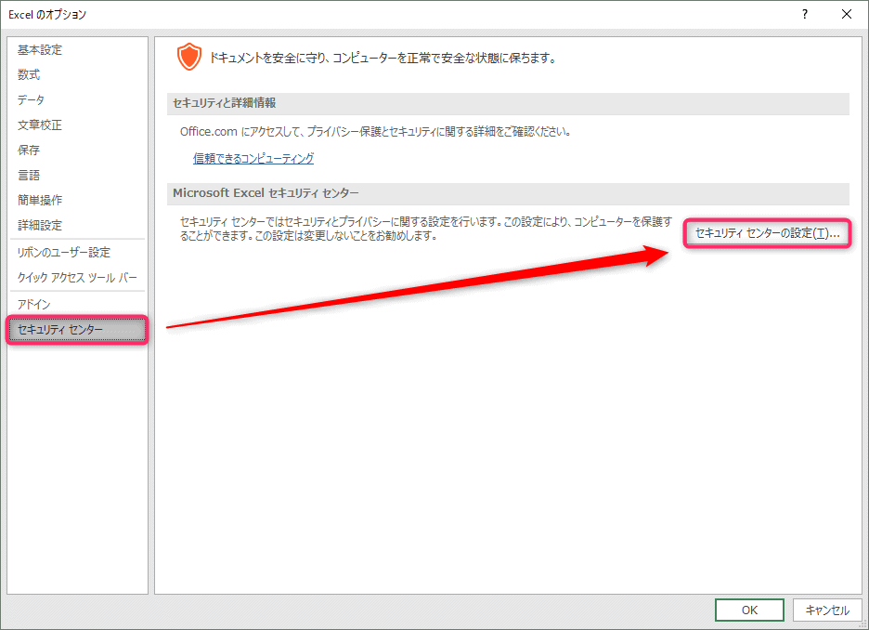The height and width of the screenshot is (630, 869).
Task: Confirm the dialog with OK
Action: pos(749,610)
